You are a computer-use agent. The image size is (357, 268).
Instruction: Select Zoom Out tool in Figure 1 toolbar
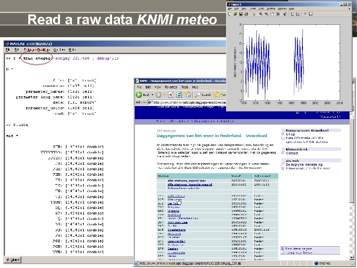click(266, 14)
